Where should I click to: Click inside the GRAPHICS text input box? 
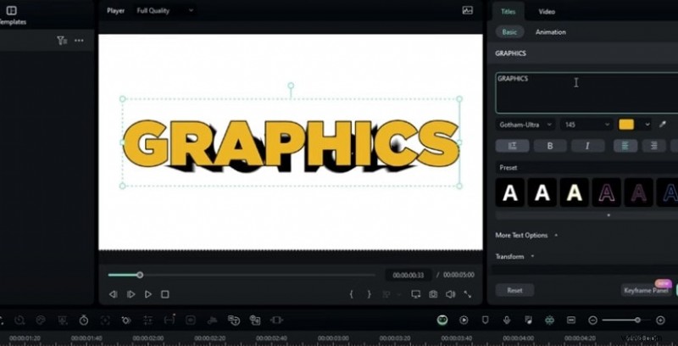[586, 93]
